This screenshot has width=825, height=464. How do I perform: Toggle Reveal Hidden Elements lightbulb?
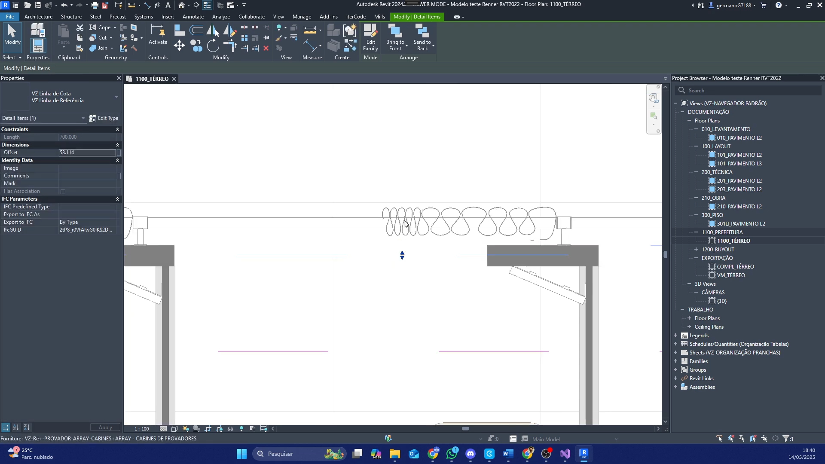click(x=241, y=429)
